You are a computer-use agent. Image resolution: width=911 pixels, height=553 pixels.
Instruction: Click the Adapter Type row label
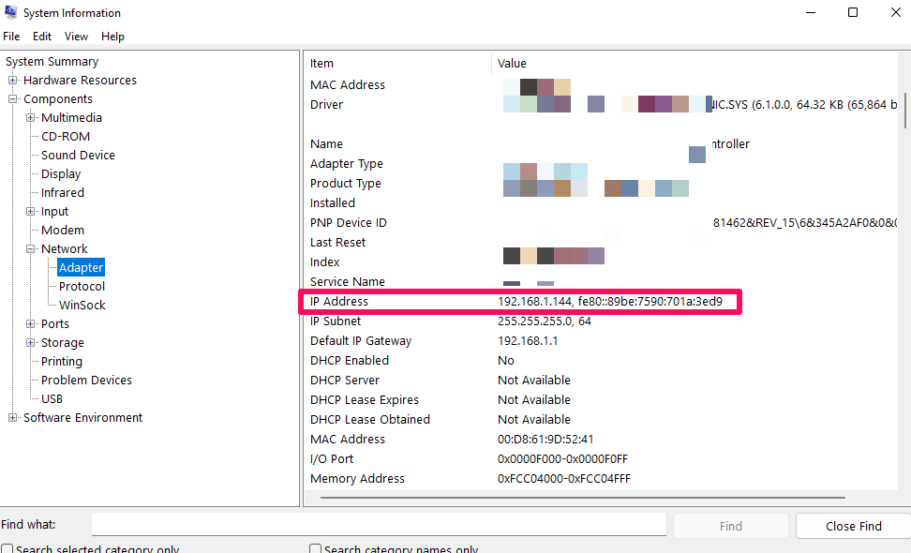point(346,164)
